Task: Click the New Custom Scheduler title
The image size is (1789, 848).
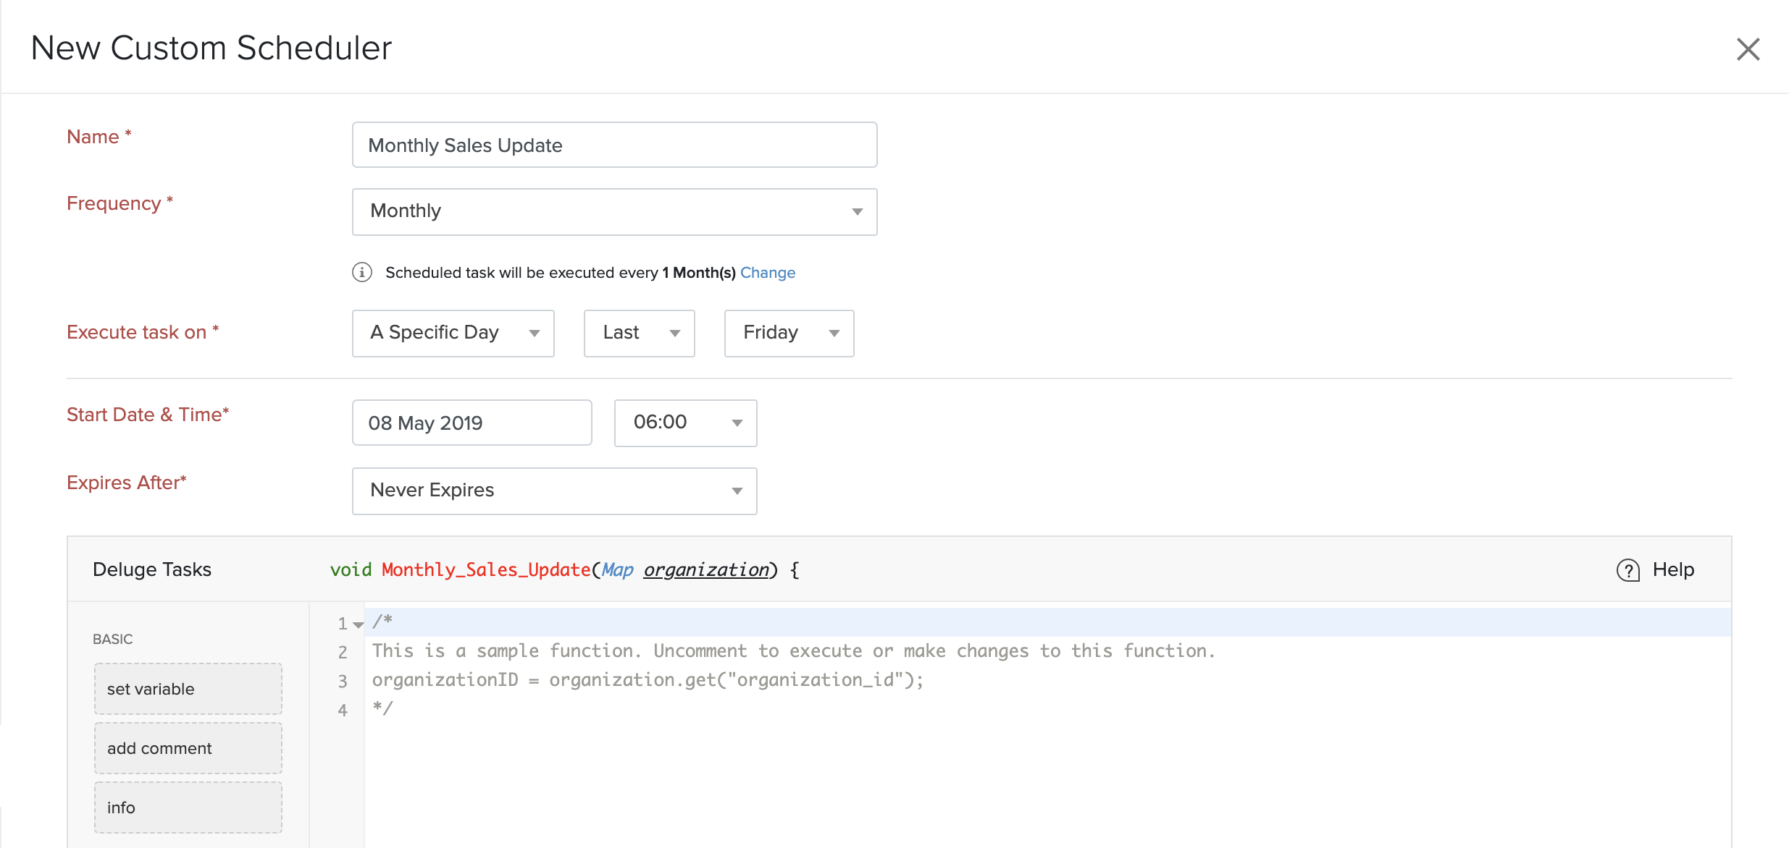Action: tap(211, 48)
